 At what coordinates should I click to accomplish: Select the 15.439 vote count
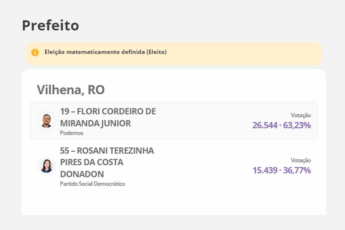click(265, 170)
